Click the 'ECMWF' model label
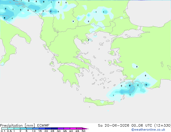Image resolution: width=171 pixels, height=132 pixels. [43, 126]
